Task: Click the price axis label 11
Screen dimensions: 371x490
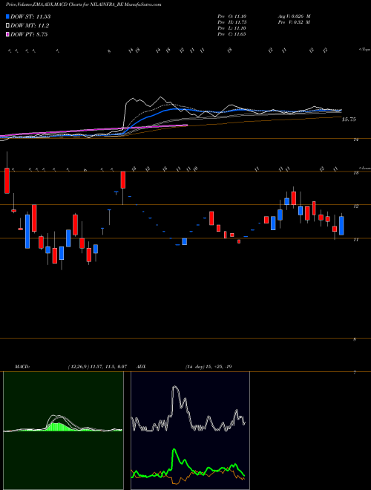Action: point(355,240)
